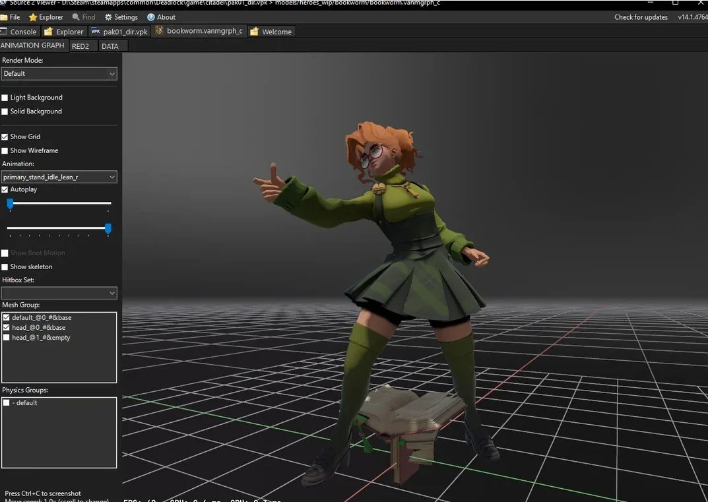Enable Show Wireframe checkbox
The height and width of the screenshot is (502, 708).
click(5, 151)
